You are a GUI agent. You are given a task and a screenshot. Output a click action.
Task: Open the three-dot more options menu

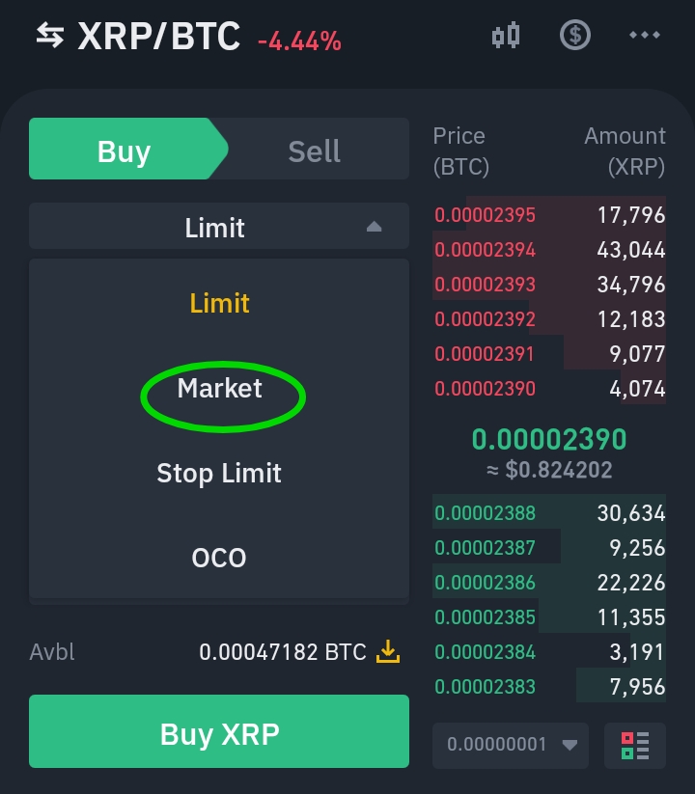coord(644,36)
